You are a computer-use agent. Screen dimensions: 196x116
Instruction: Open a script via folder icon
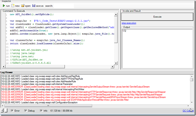[x=23, y=5]
